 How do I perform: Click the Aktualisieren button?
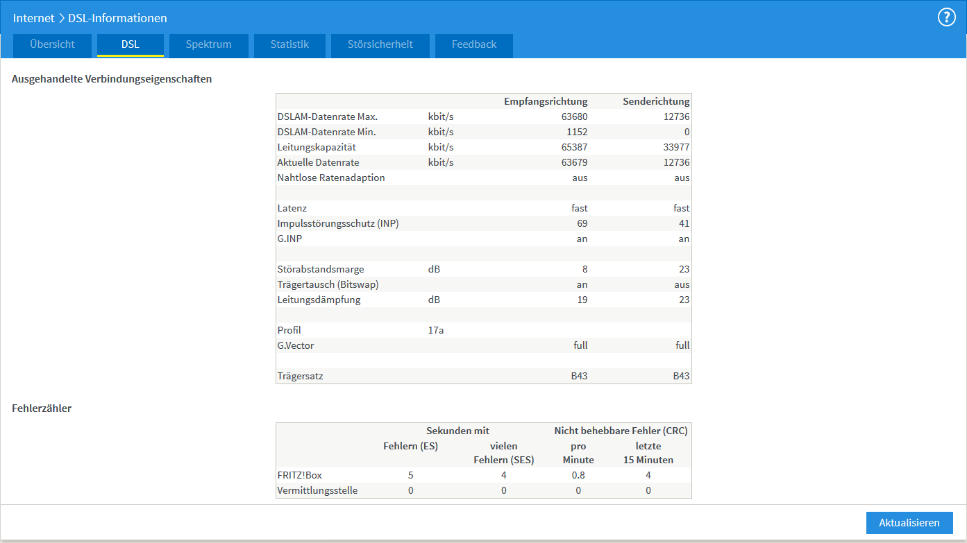point(909,523)
